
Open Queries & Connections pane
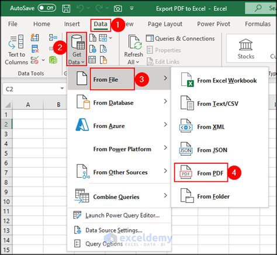pyautogui.click(x=180, y=39)
